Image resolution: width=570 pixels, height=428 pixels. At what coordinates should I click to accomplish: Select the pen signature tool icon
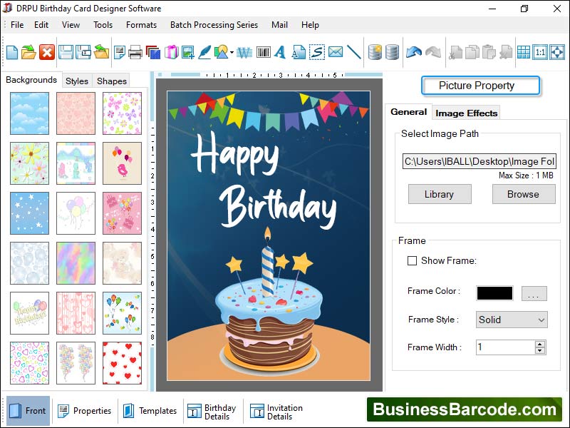click(205, 51)
